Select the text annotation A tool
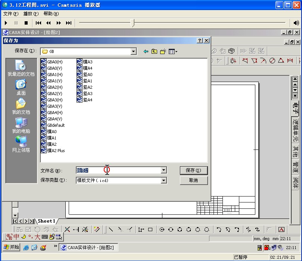Viewport: 302px width, 261px height. tap(281, 229)
